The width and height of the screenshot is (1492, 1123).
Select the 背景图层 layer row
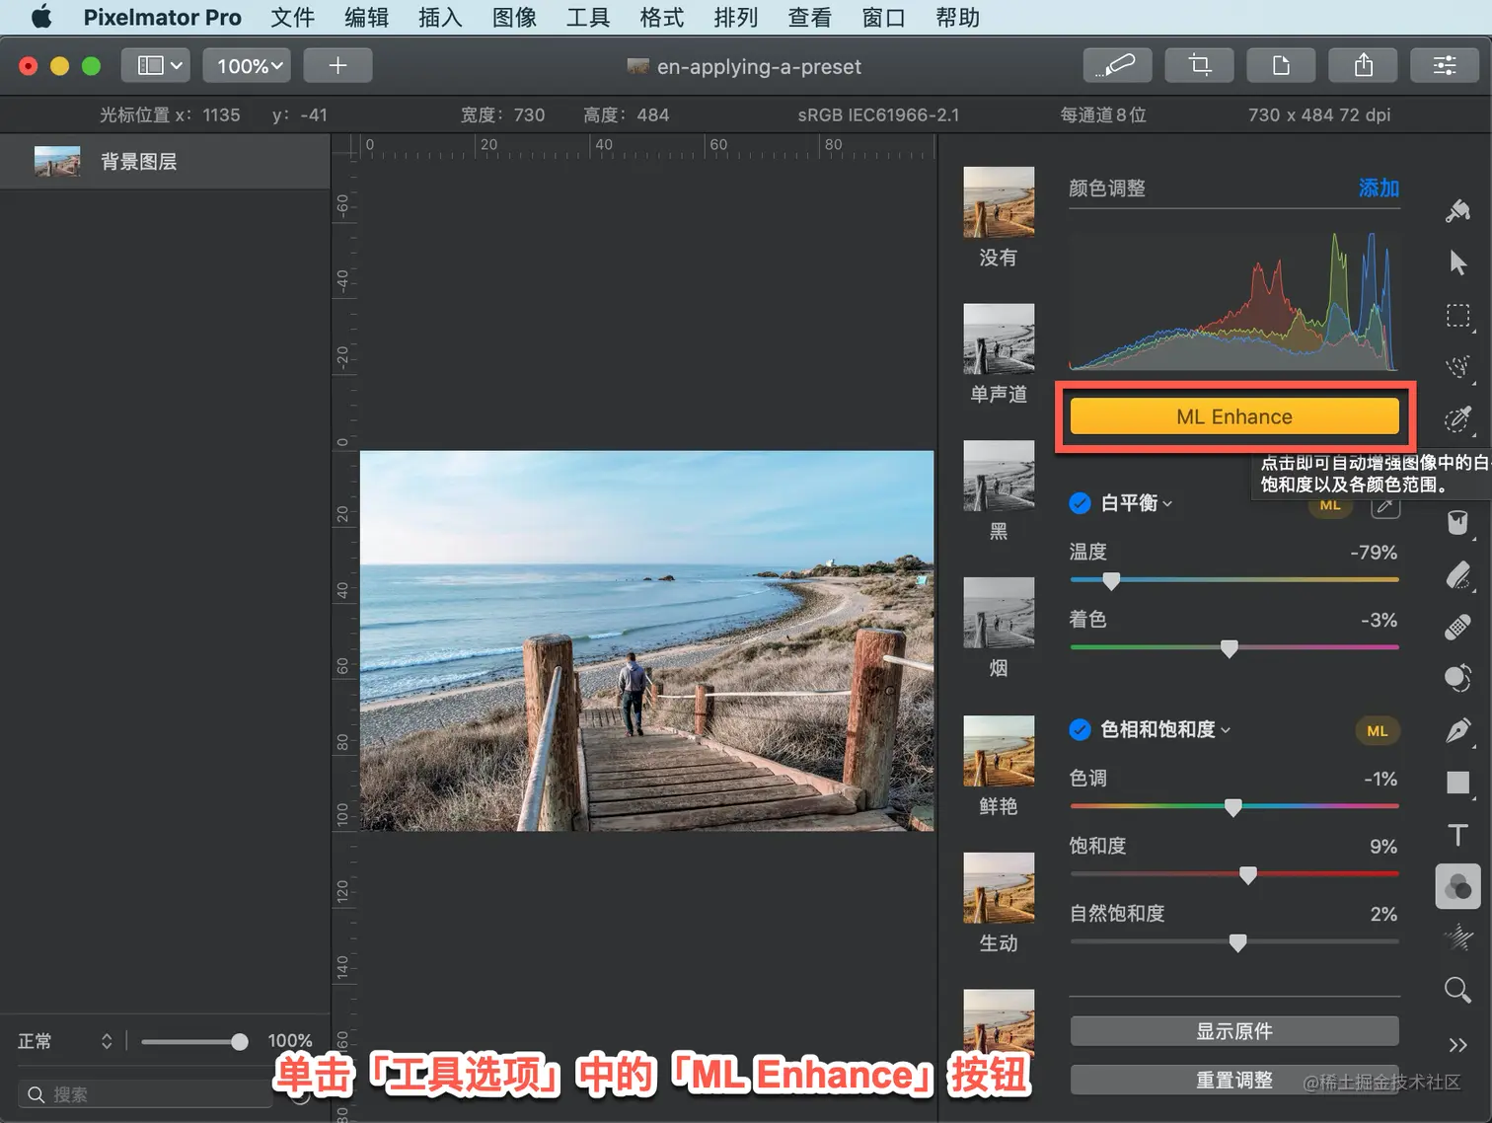(x=165, y=161)
